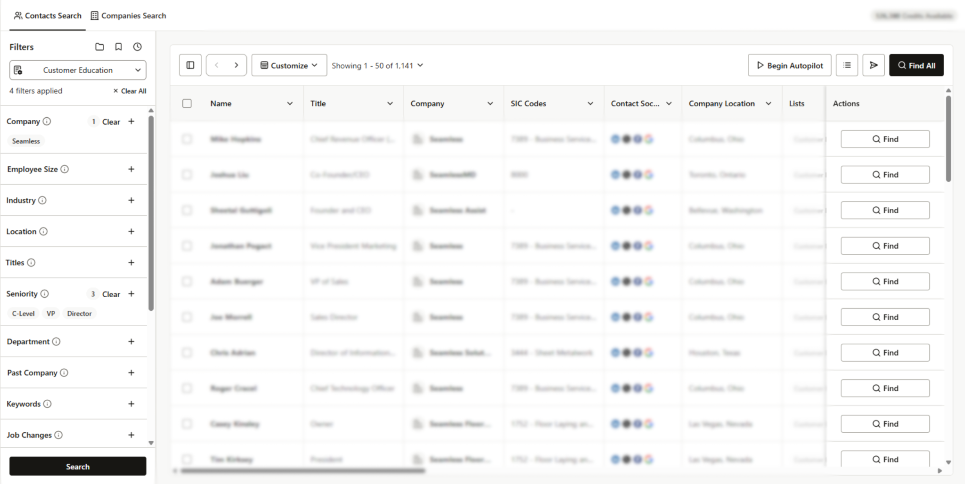Open the list view icon button
Image resolution: width=965 pixels, height=484 pixels.
(x=847, y=65)
